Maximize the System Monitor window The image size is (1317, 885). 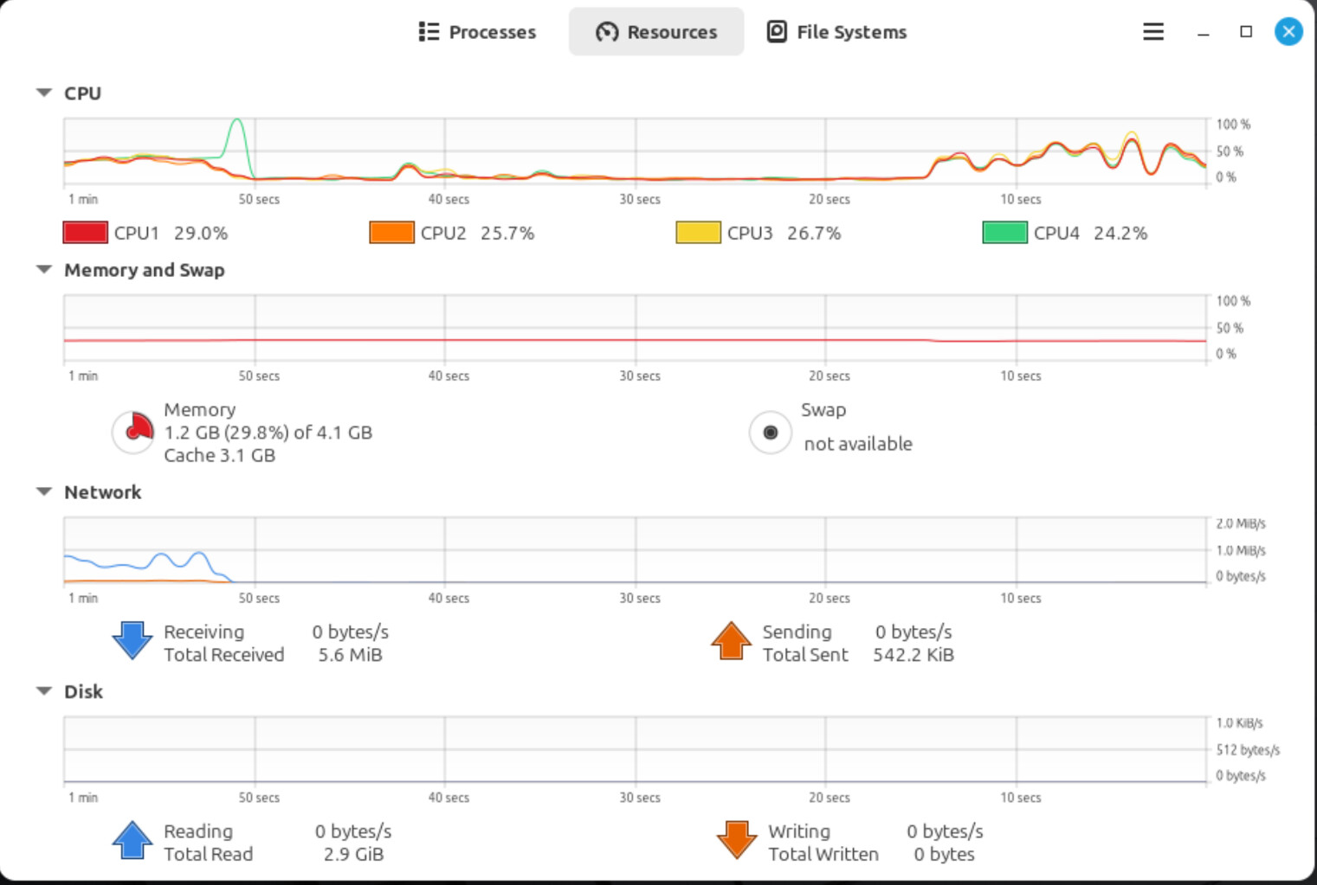[x=1246, y=32]
